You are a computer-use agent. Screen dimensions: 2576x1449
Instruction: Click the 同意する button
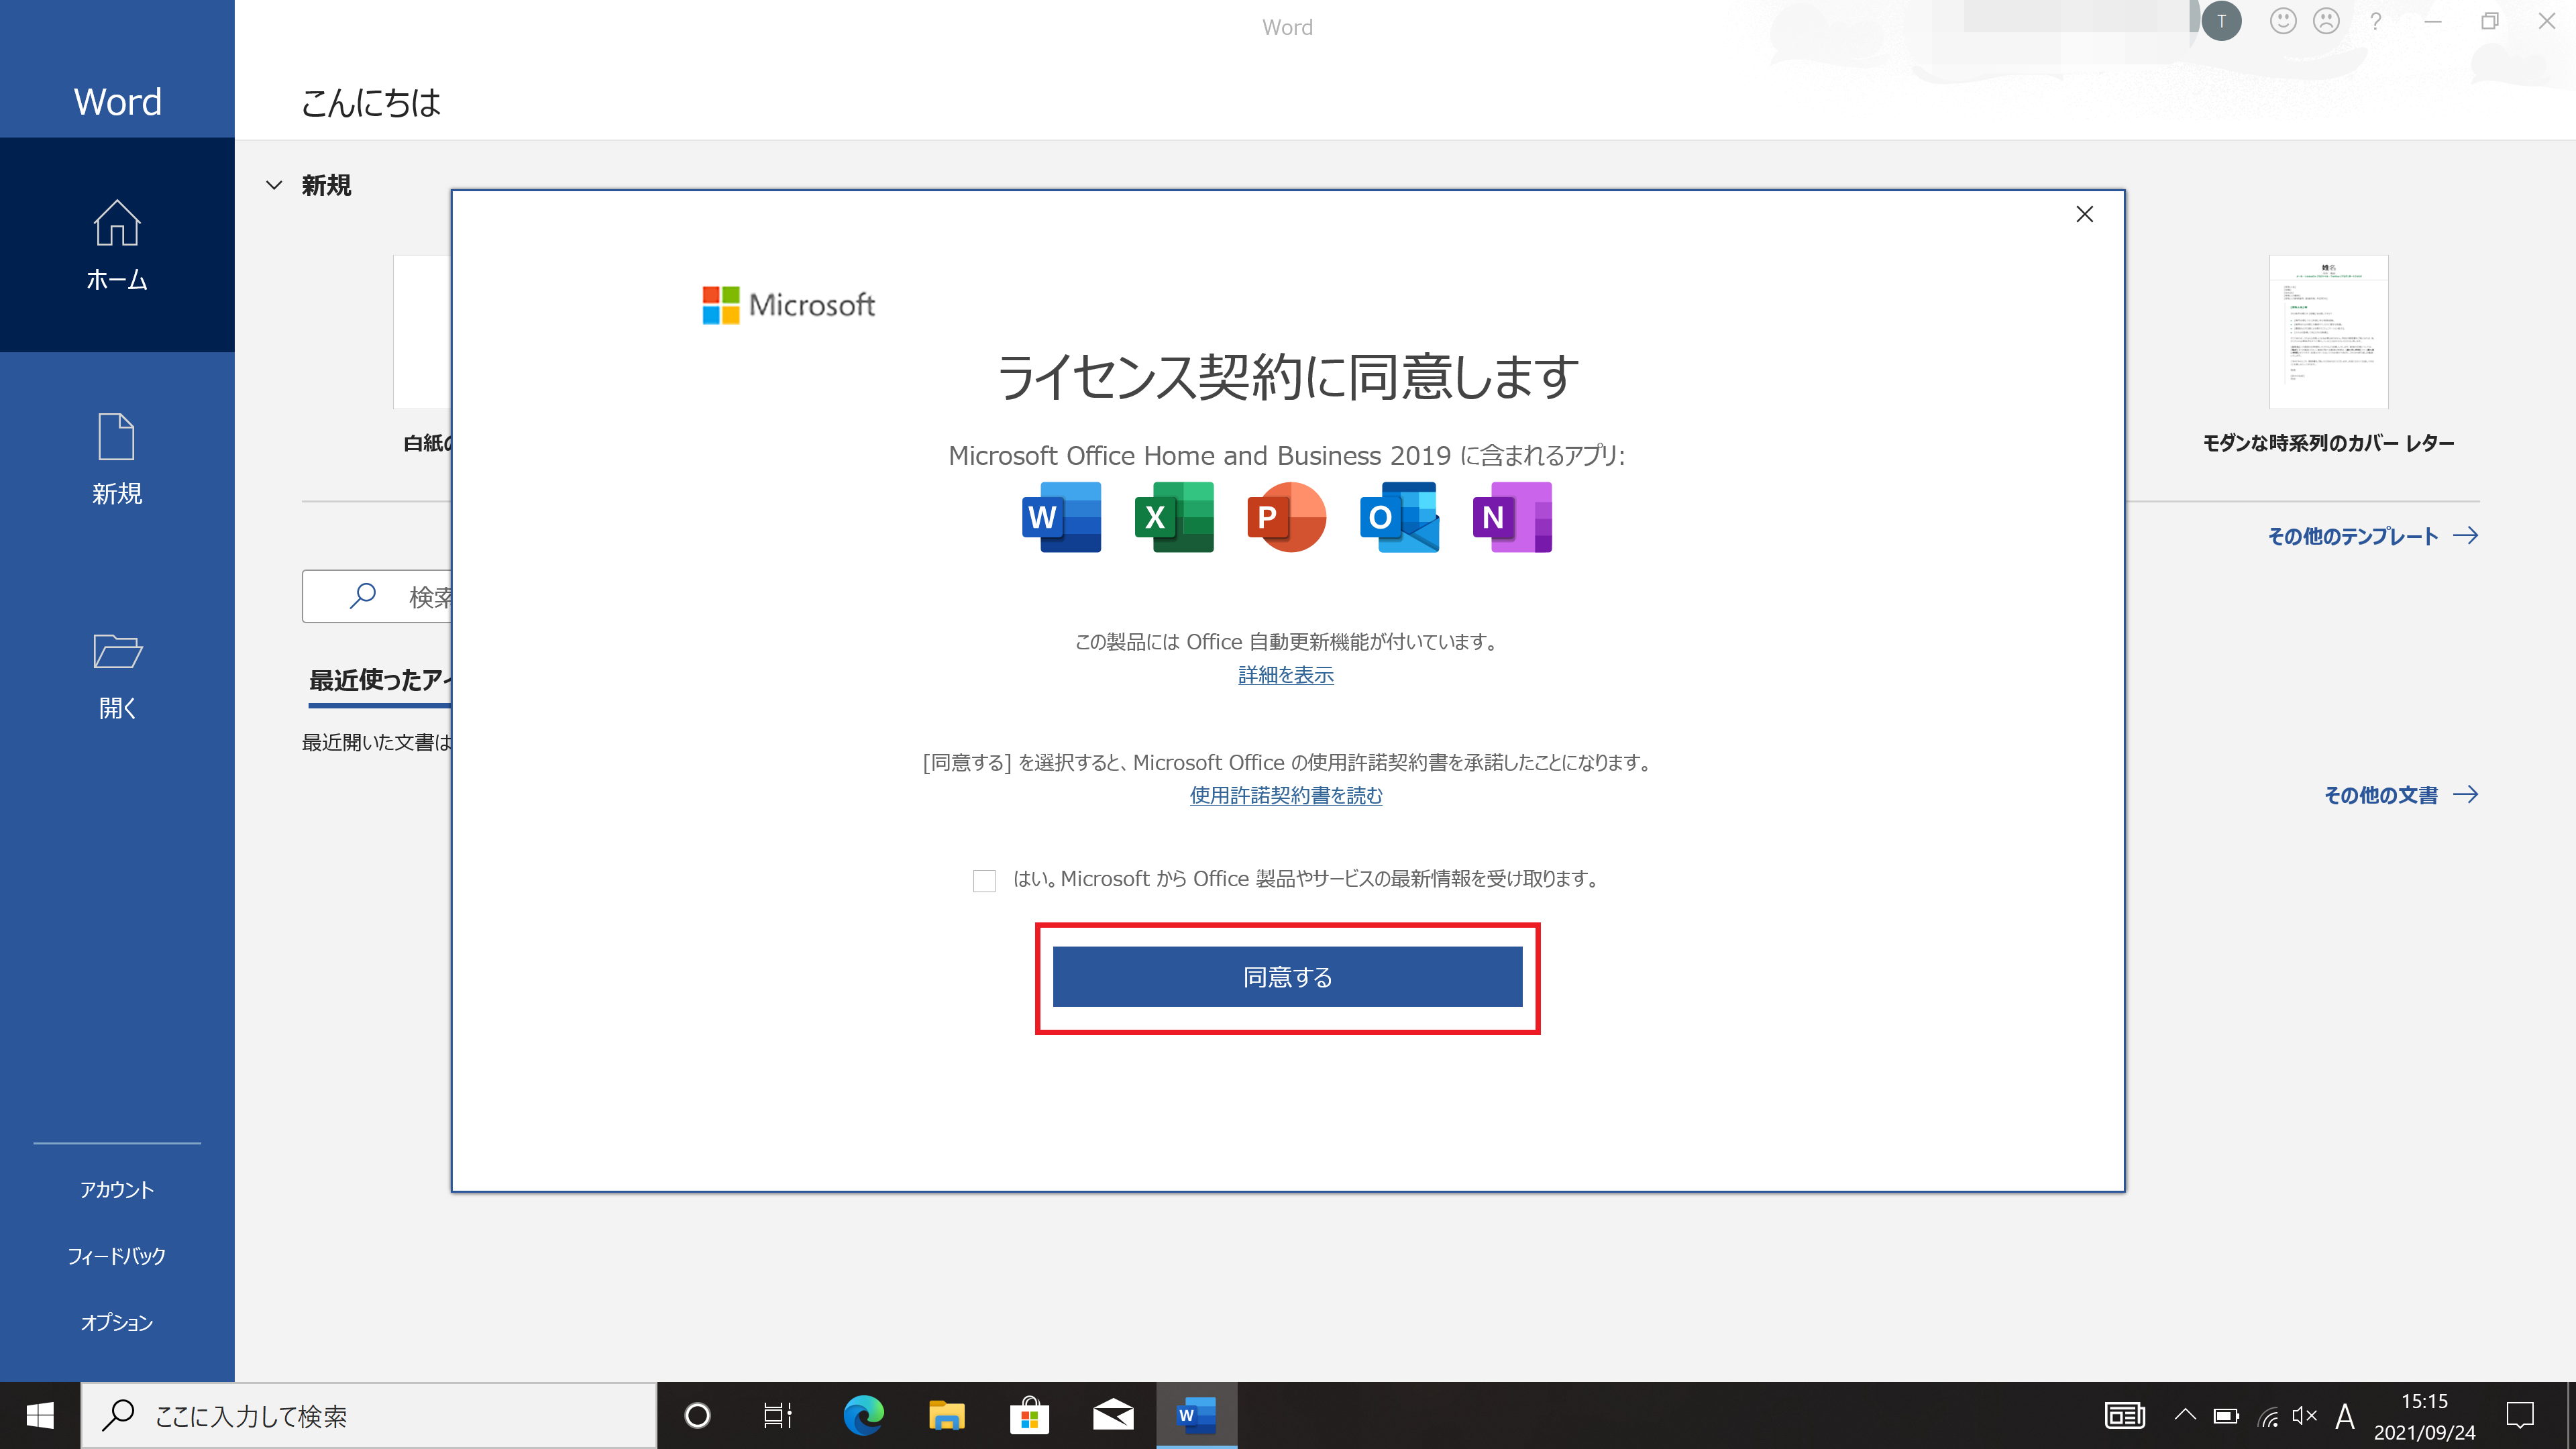click(1287, 977)
